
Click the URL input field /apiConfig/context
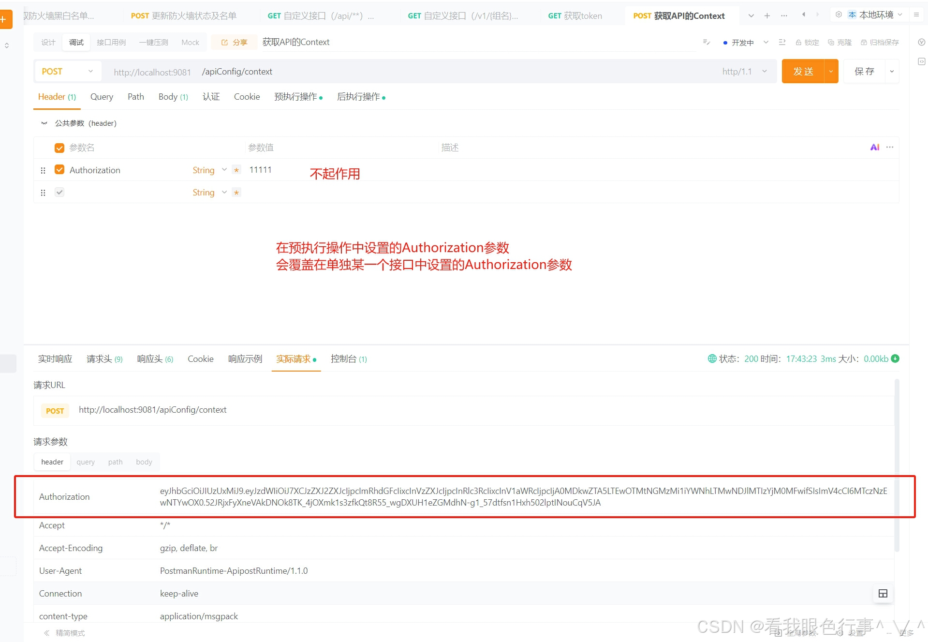[x=237, y=71]
